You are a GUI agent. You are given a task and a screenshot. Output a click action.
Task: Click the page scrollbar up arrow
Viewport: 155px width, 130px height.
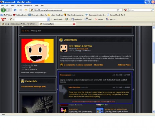point(154,27)
